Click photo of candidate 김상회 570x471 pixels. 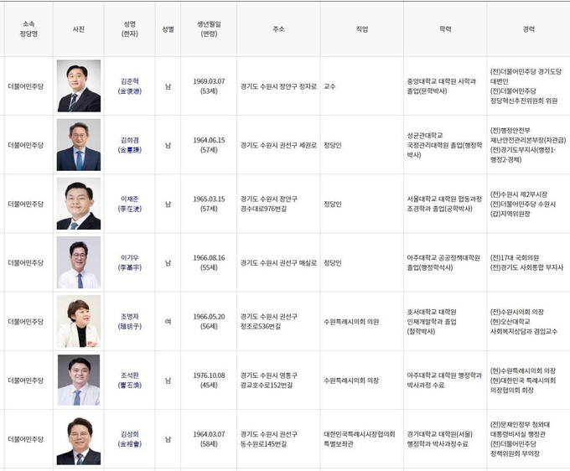pos(79,439)
